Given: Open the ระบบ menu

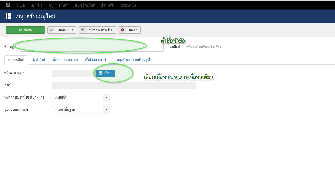Looking at the screenshot, I should (x=21, y=5).
